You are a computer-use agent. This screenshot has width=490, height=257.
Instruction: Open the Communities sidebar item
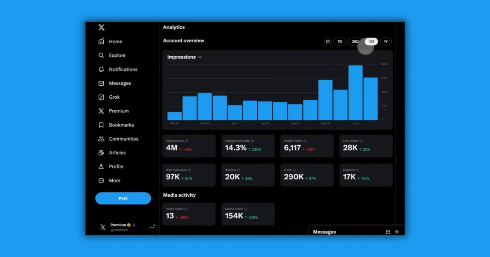[118, 139]
